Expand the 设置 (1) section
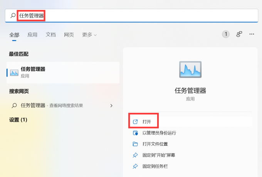 [18, 120]
